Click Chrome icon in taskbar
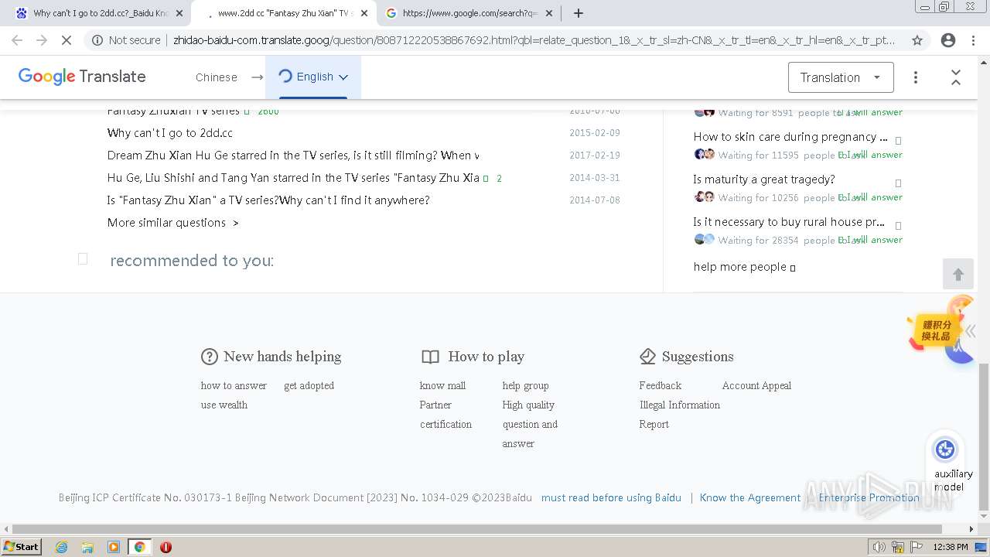Image resolution: width=990 pixels, height=557 pixels. tap(140, 547)
